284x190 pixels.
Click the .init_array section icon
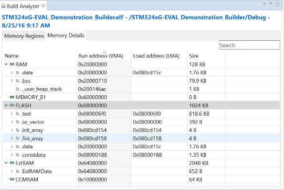coord(18,130)
